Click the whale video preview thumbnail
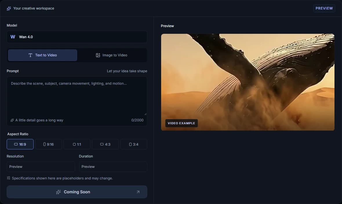The image size is (342, 204). pos(248,82)
